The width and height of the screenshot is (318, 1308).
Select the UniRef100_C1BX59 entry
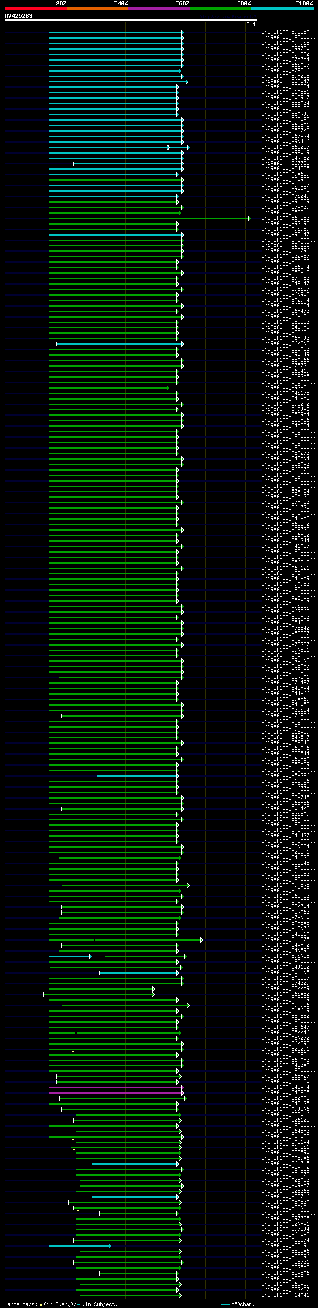point(286,732)
